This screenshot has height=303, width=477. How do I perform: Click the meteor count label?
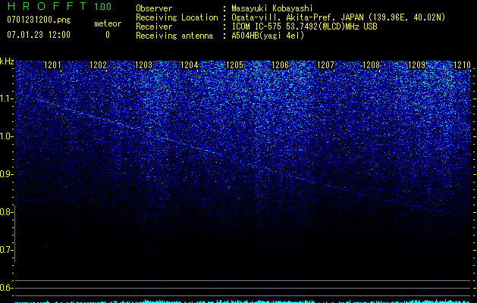click(x=108, y=23)
